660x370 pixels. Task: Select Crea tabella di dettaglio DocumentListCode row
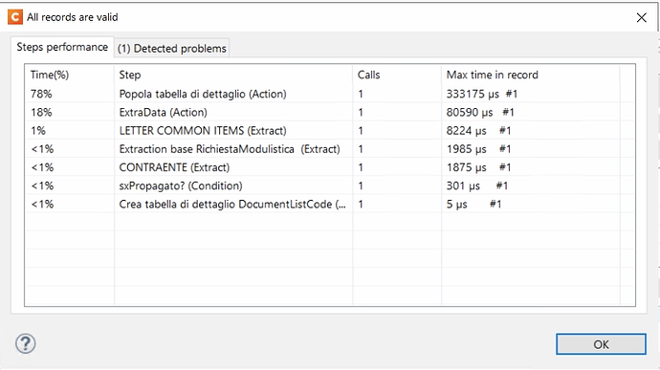click(x=330, y=205)
